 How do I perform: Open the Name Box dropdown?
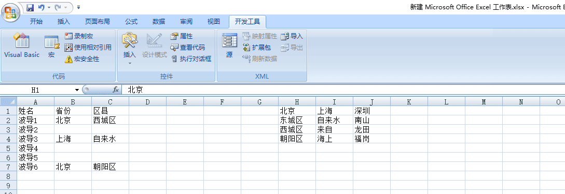click(x=77, y=90)
